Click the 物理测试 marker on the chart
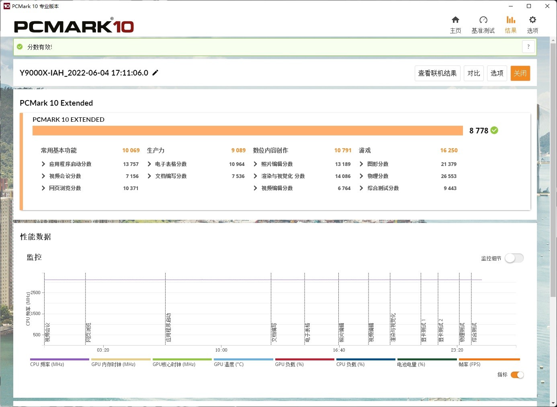The height and width of the screenshot is (407, 557). 462,333
